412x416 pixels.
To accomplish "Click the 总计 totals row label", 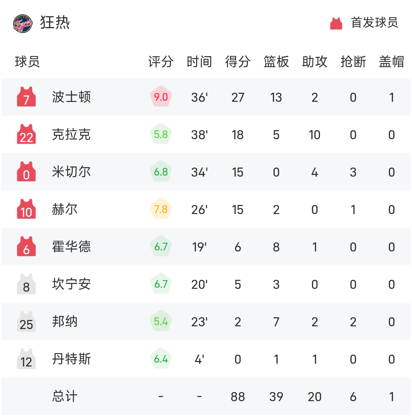I will (x=65, y=396).
